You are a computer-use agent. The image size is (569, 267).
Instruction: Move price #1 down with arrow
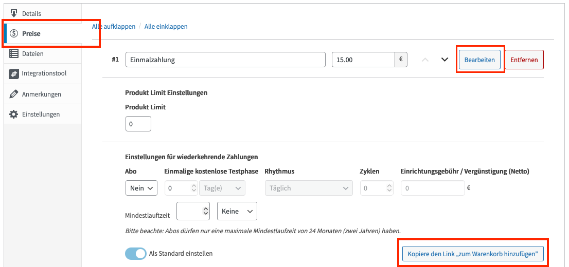tap(444, 60)
